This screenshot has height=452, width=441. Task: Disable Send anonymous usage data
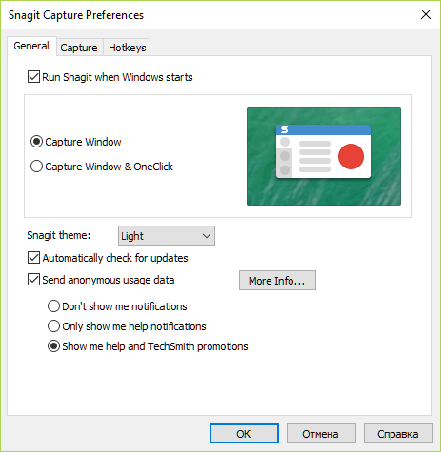33,280
